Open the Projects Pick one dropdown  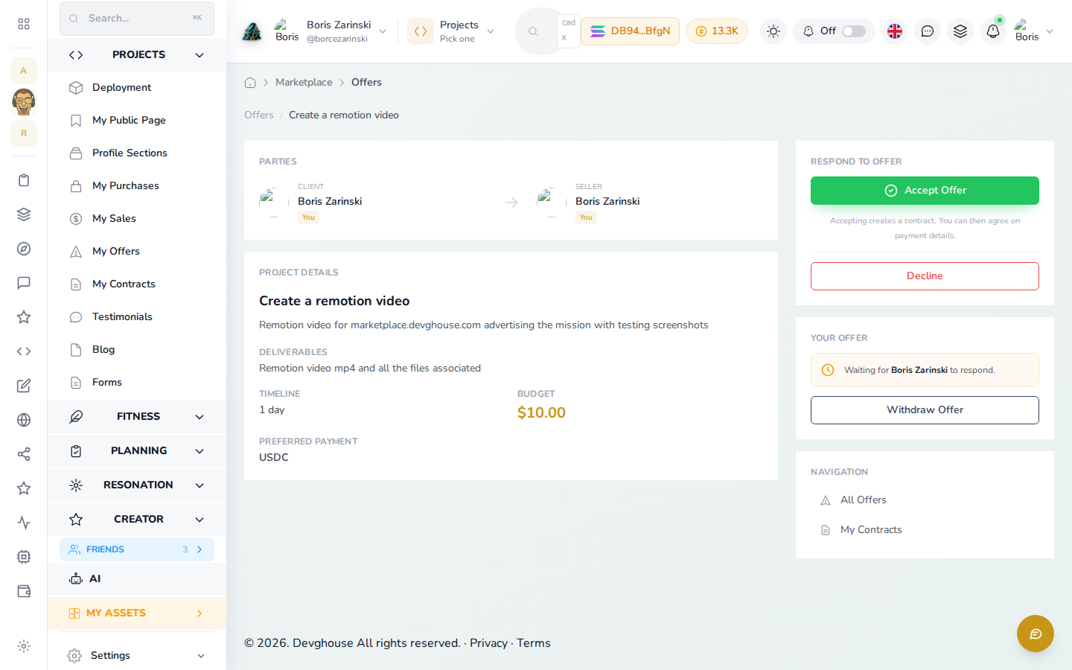[451, 31]
